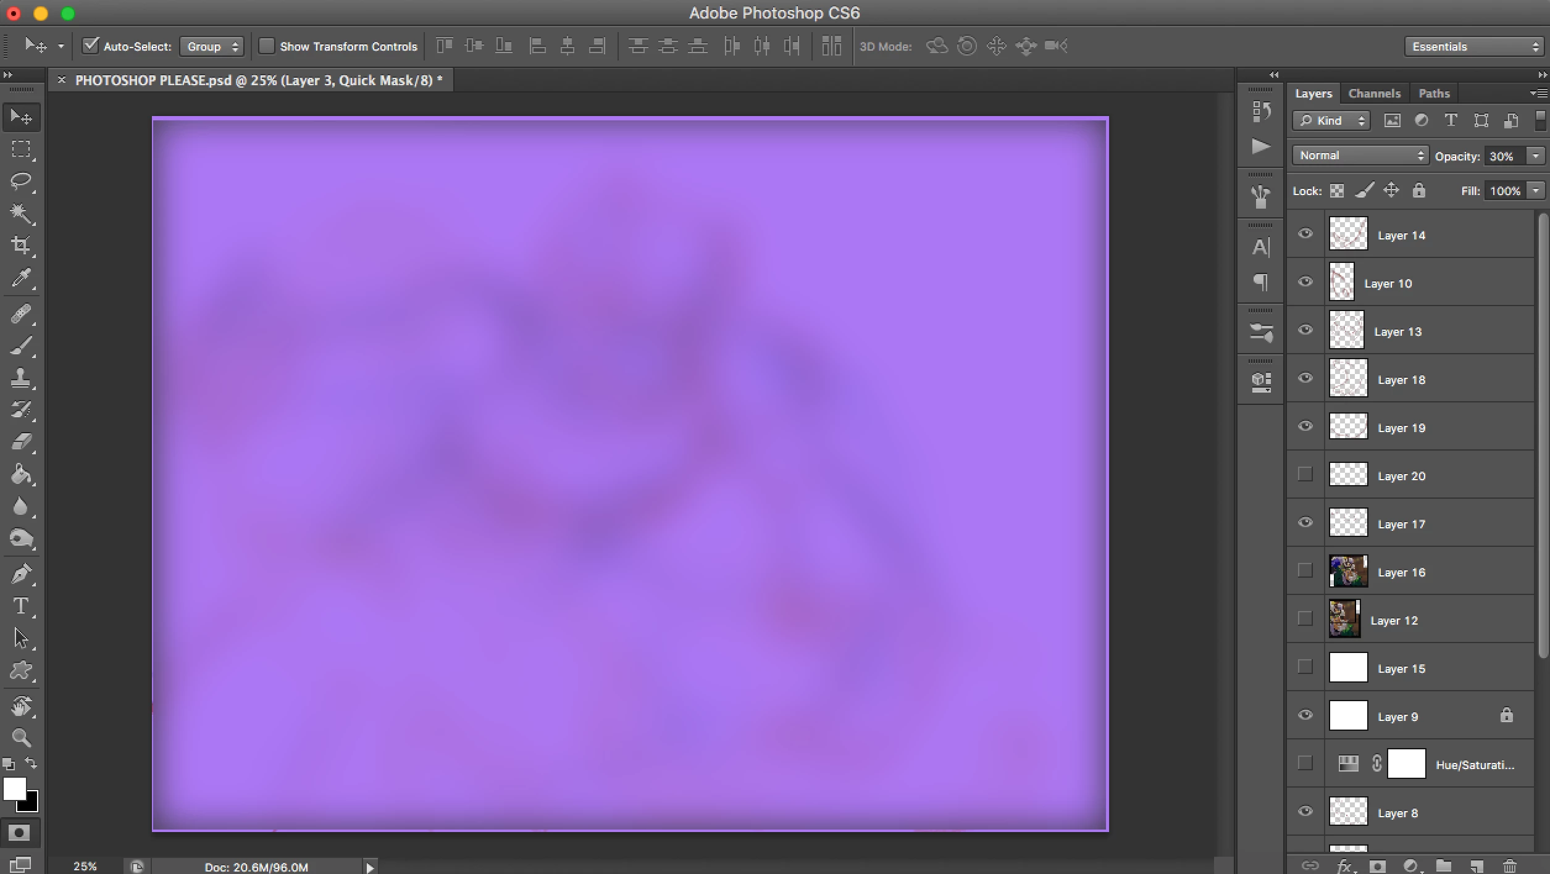Select the Clone Stamp tool
The width and height of the screenshot is (1550, 874).
pyautogui.click(x=21, y=377)
